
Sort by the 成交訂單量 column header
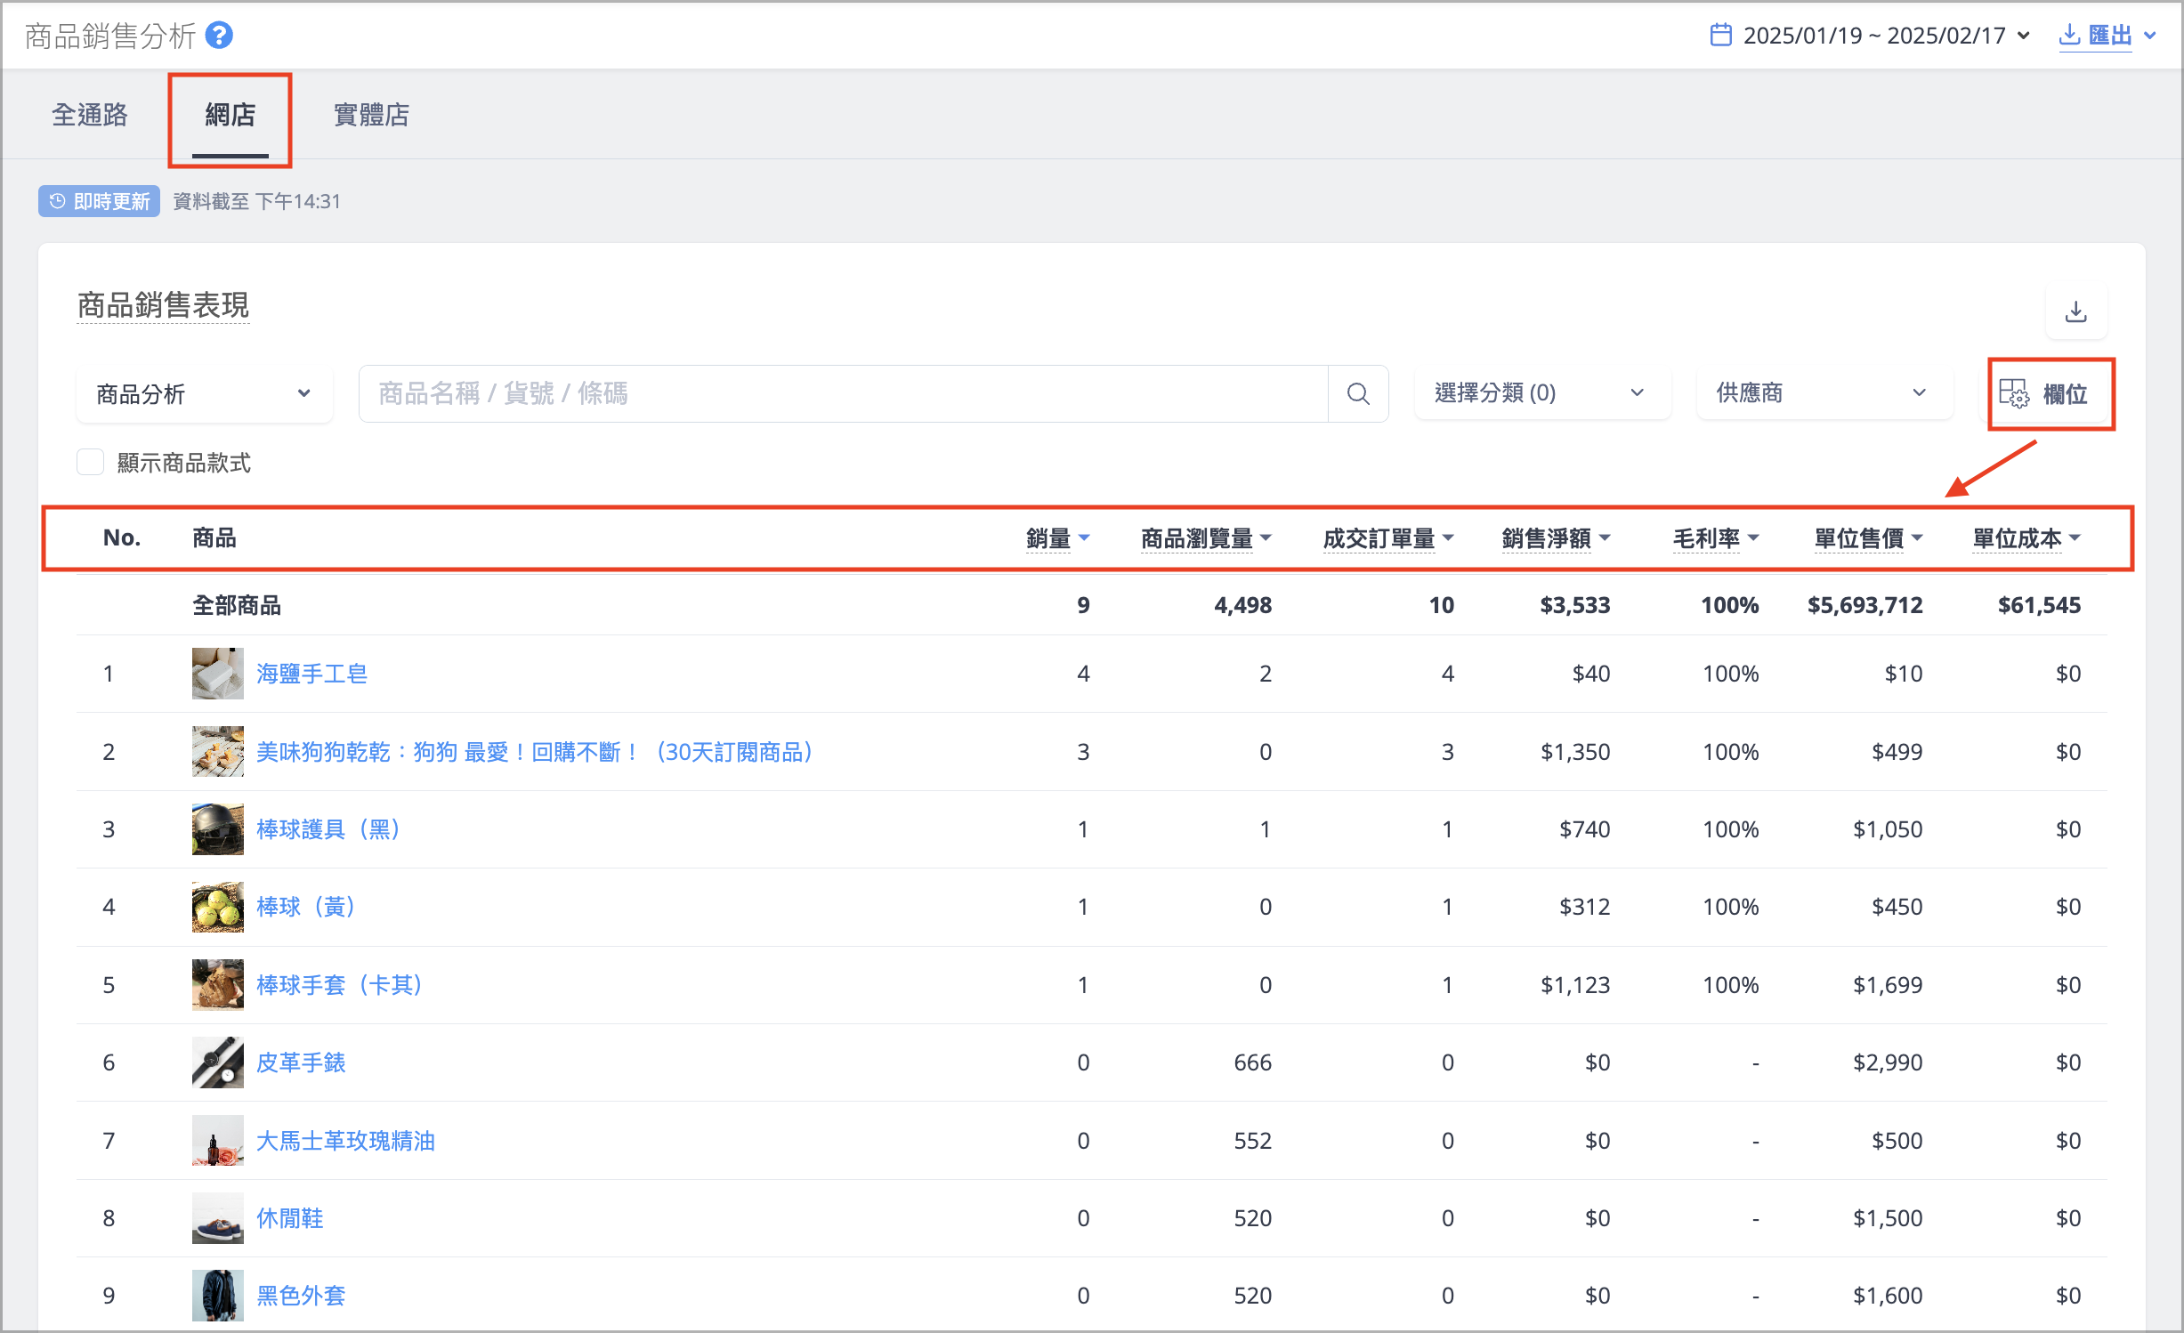pyautogui.click(x=1388, y=538)
